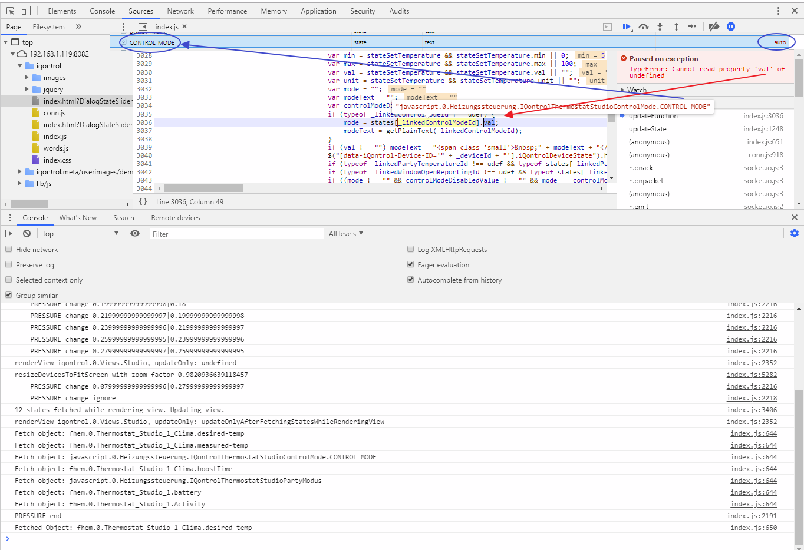Show more navigator tabs chevron
Screen dimensions: 804x550
tap(78, 26)
